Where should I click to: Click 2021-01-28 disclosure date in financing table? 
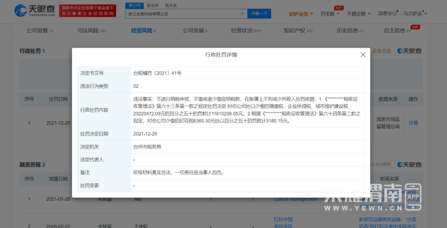click(x=58, y=199)
